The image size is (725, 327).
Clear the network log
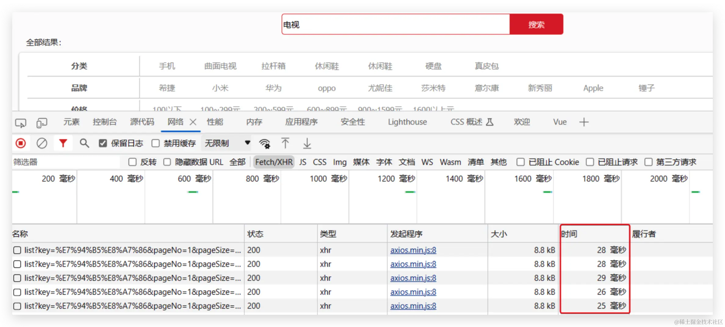point(42,143)
